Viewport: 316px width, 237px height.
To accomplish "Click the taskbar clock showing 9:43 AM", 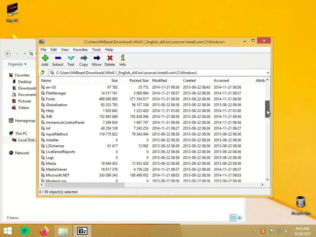I will (x=302, y=229).
